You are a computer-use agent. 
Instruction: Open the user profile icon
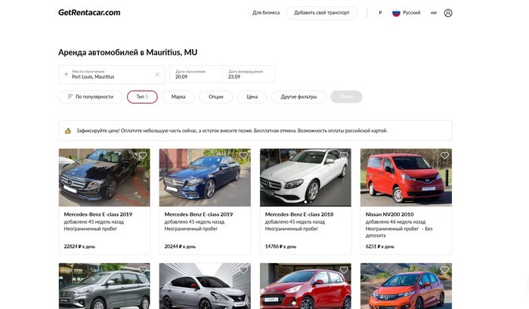coord(448,13)
